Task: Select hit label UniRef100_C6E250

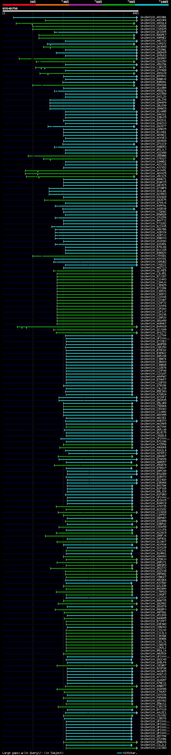Action: (x=153, y=347)
